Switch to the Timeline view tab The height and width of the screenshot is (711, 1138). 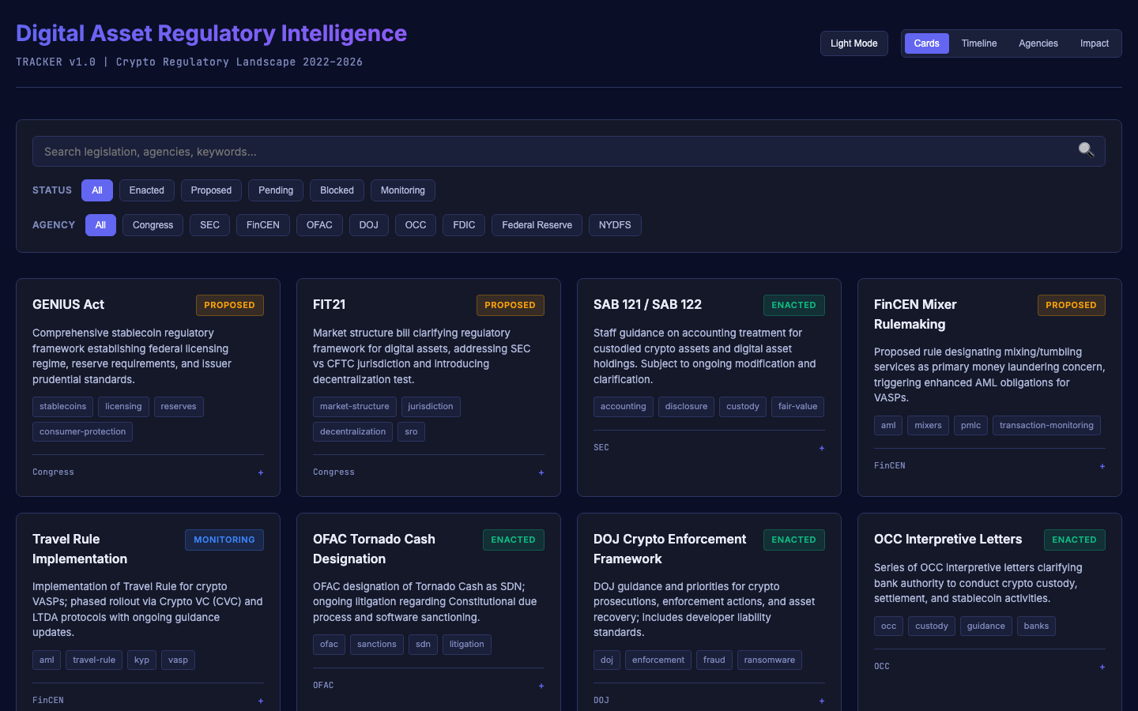(979, 43)
